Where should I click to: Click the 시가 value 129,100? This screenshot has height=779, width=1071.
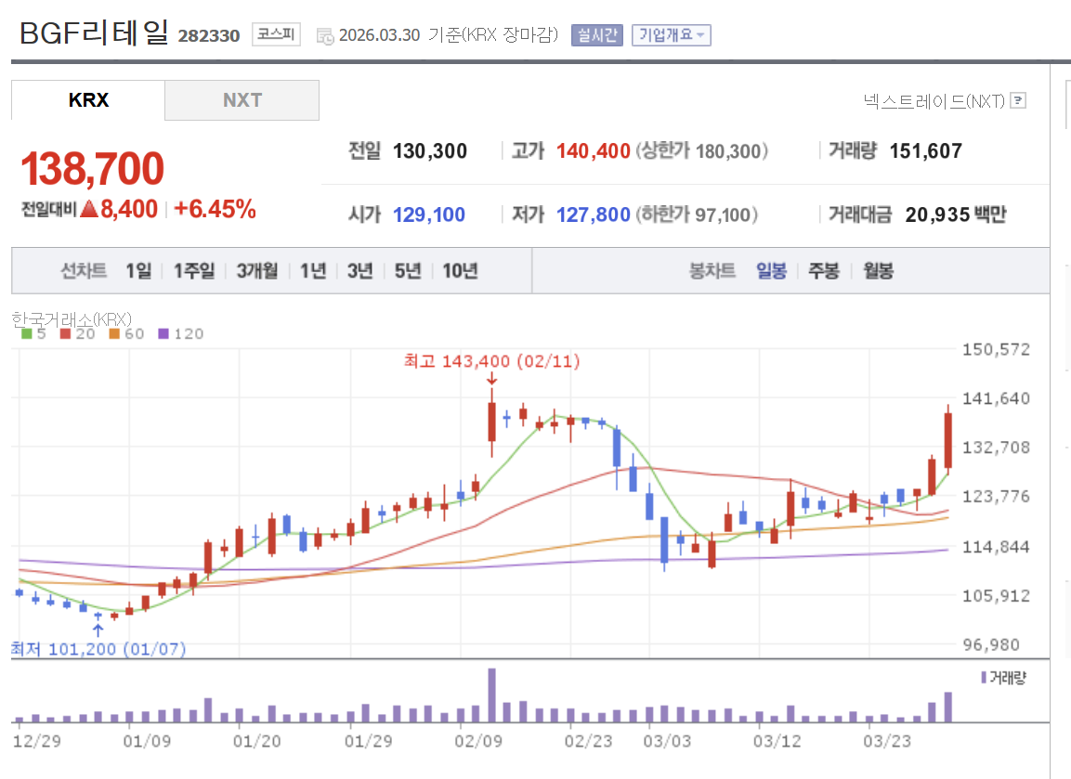click(429, 215)
